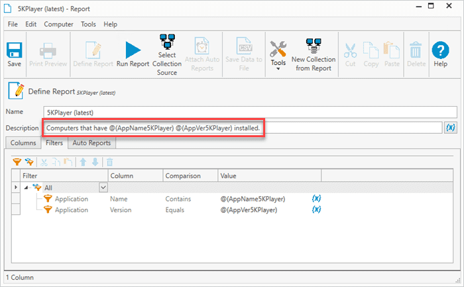
Task: Click the Cut scissors toolbar icon
Action: click(350, 54)
